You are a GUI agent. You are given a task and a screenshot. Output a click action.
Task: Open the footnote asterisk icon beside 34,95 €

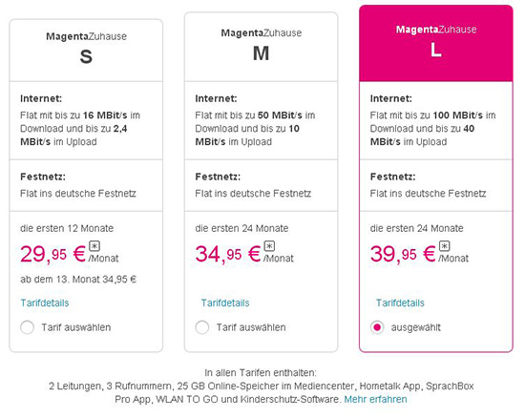click(269, 246)
